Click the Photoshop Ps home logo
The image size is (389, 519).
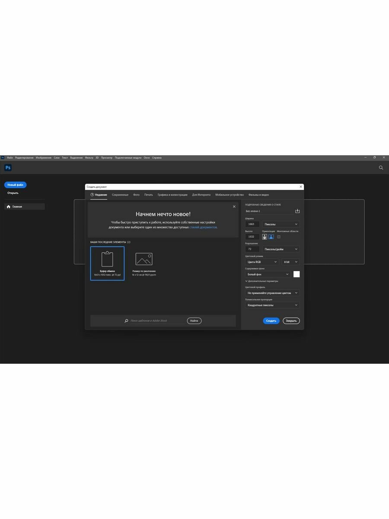(8, 168)
